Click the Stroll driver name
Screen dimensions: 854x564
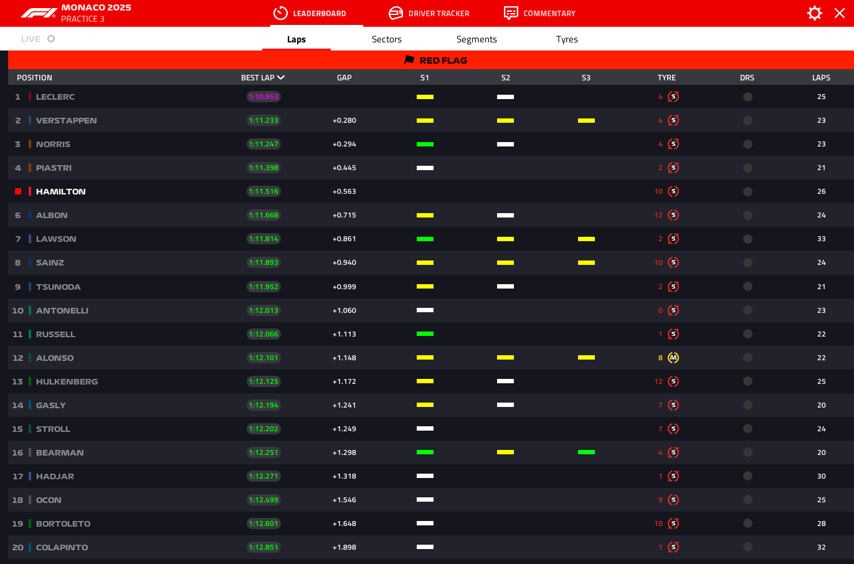click(53, 429)
